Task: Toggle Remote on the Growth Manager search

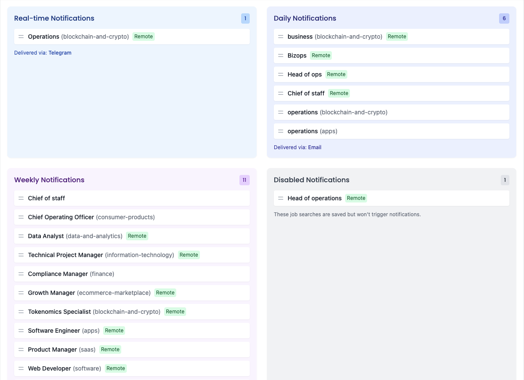Action: tap(165, 293)
